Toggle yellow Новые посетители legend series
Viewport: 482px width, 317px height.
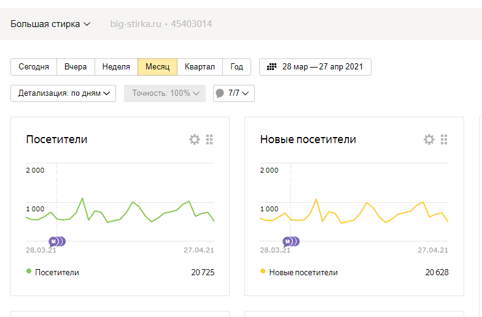(263, 272)
